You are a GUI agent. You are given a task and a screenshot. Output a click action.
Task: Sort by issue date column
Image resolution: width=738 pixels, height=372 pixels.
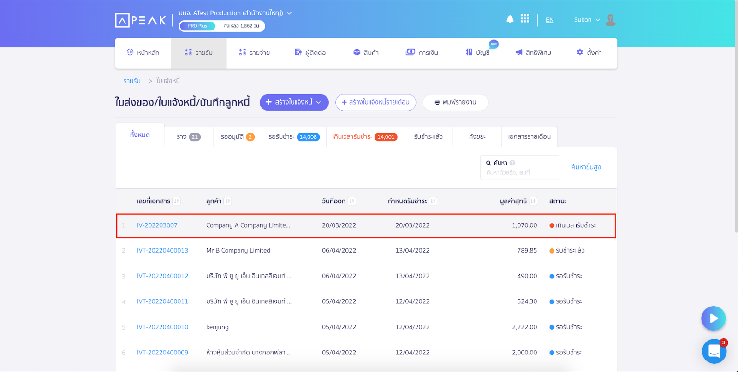pyautogui.click(x=352, y=201)
